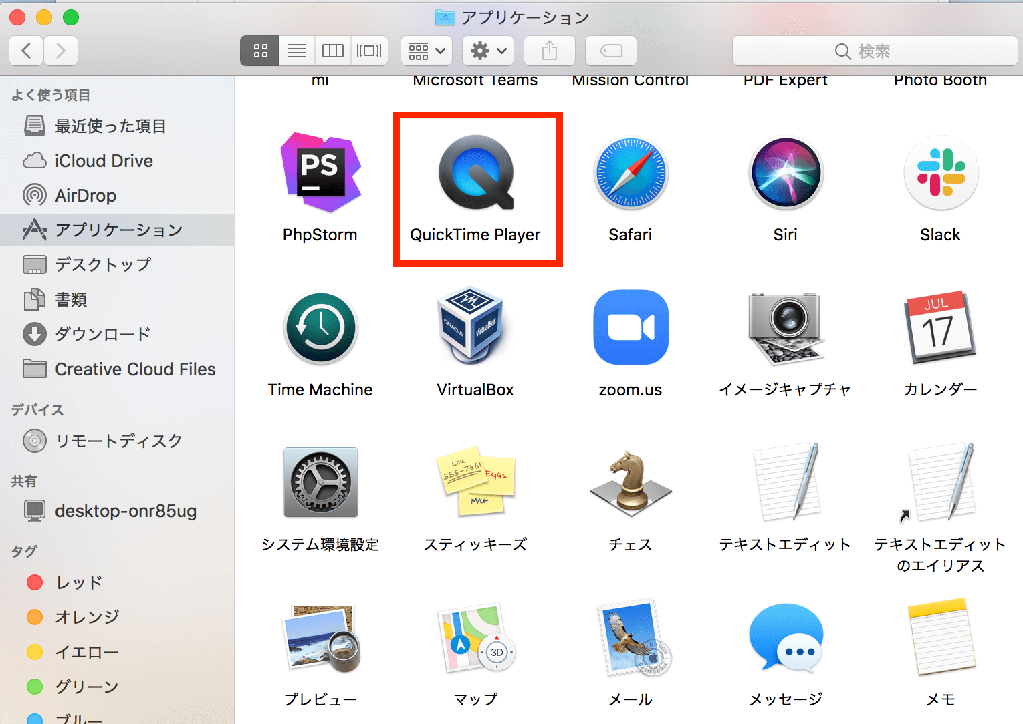Image resolution: width=1023 pixels, height=724 pixels.
Task: Filter by the オレンジ tag
Action: [x=117, y=617]
